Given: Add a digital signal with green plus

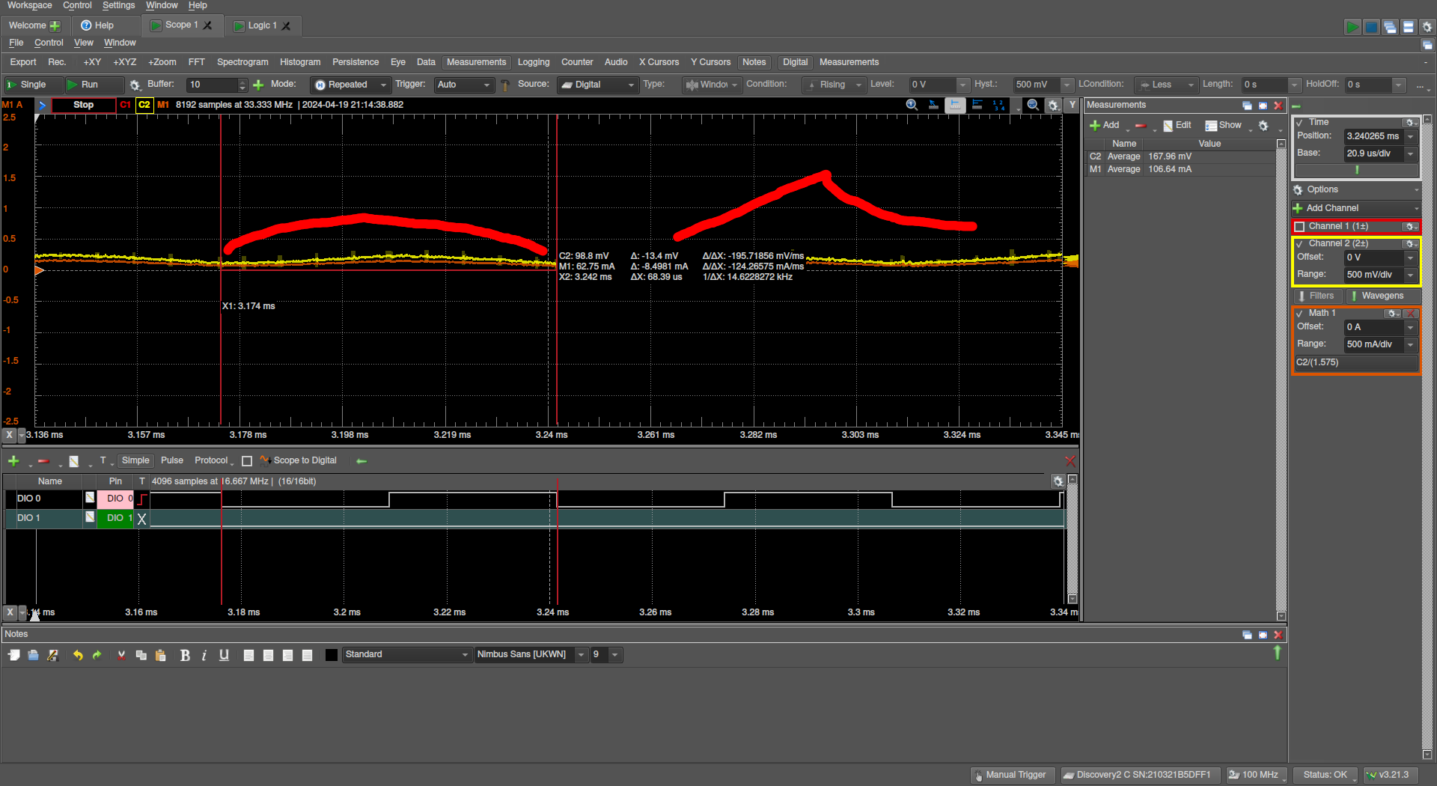Looking at the screenshot, I should pos(13,460).
